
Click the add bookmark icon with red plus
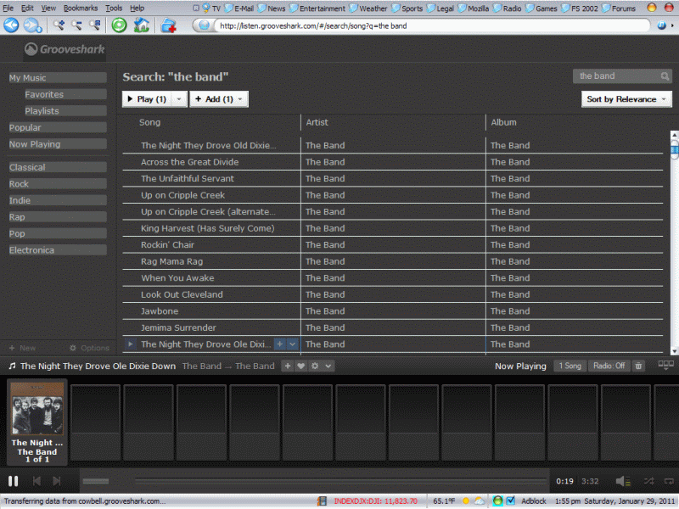point(168,26)
